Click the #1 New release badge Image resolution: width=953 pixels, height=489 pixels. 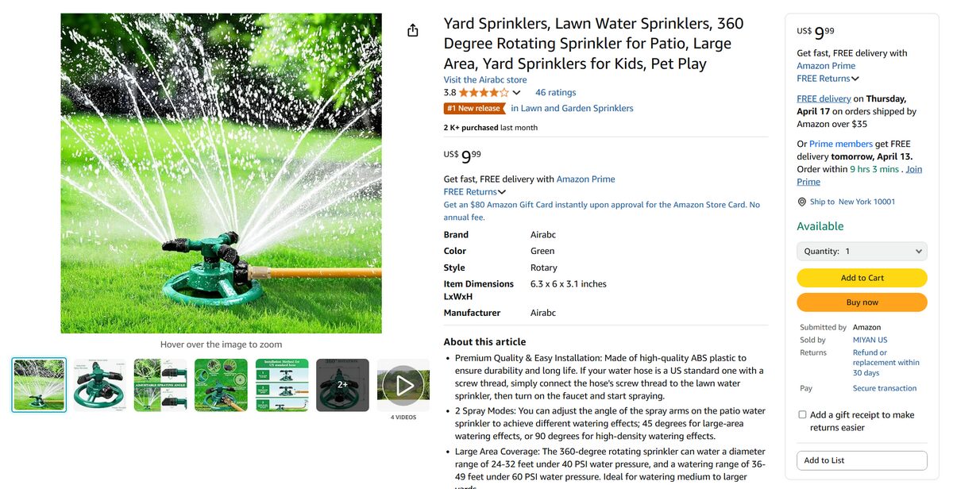click(x=474, y=107)
